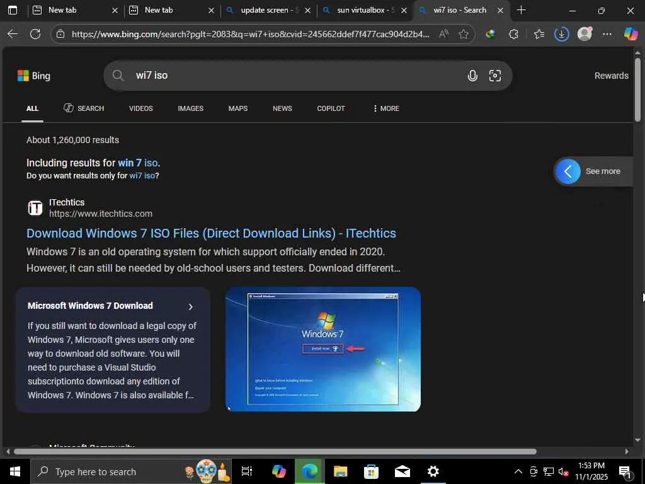Expand the See more side panel
Viewport: 645px width, 484px height.
(593, 171)
